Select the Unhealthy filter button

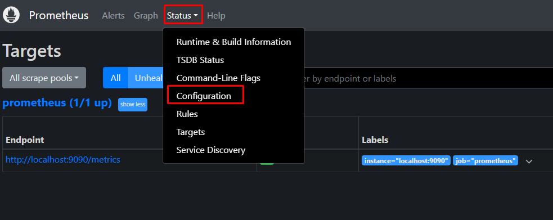pos(145,78)
